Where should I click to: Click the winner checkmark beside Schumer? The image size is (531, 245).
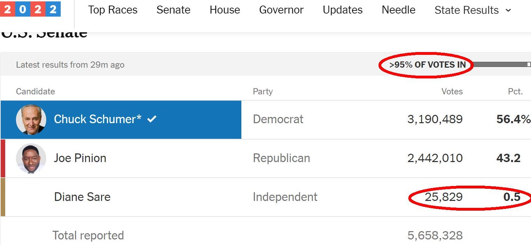coord(152,119)
